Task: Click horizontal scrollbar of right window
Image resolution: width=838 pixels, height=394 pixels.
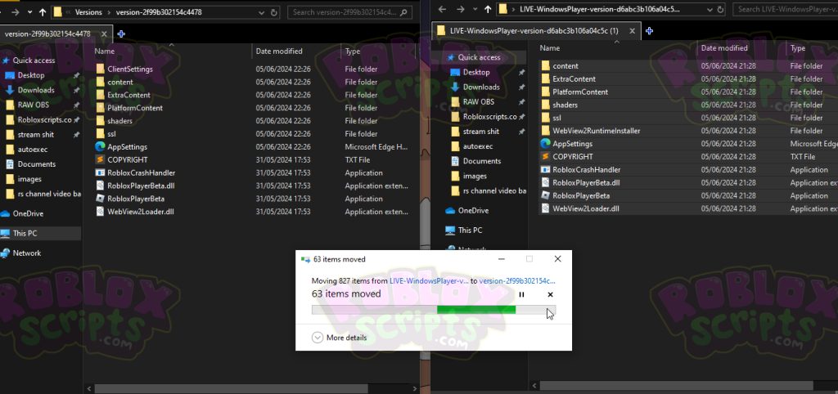Action: (x=677, y=386)
